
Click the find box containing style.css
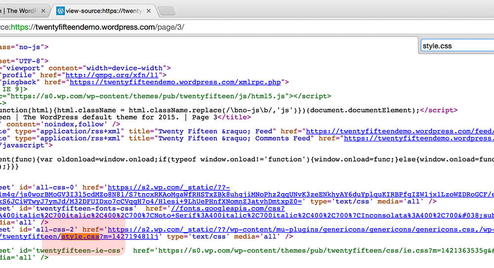click(x=457, y=46)
